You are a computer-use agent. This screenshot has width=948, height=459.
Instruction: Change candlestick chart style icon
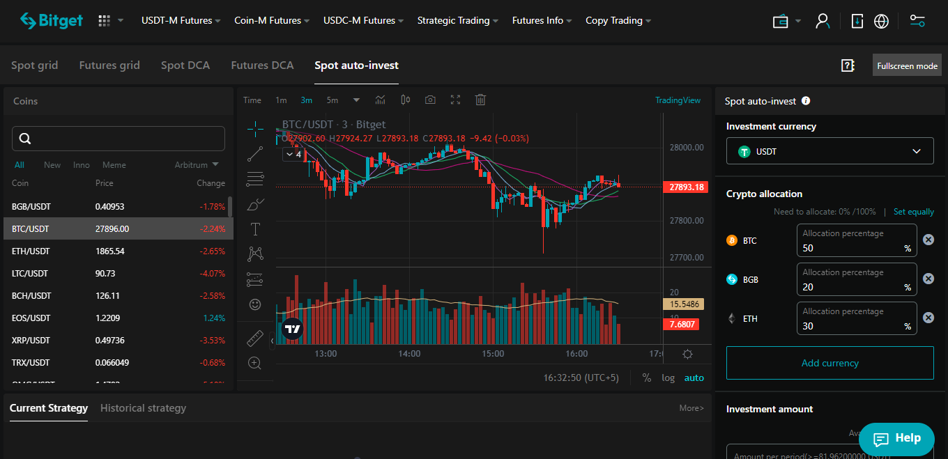406,100
